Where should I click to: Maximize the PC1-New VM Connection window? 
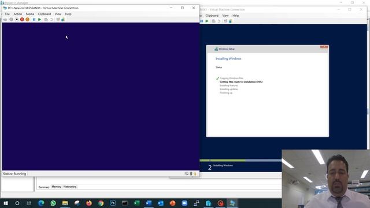point(182,8)
